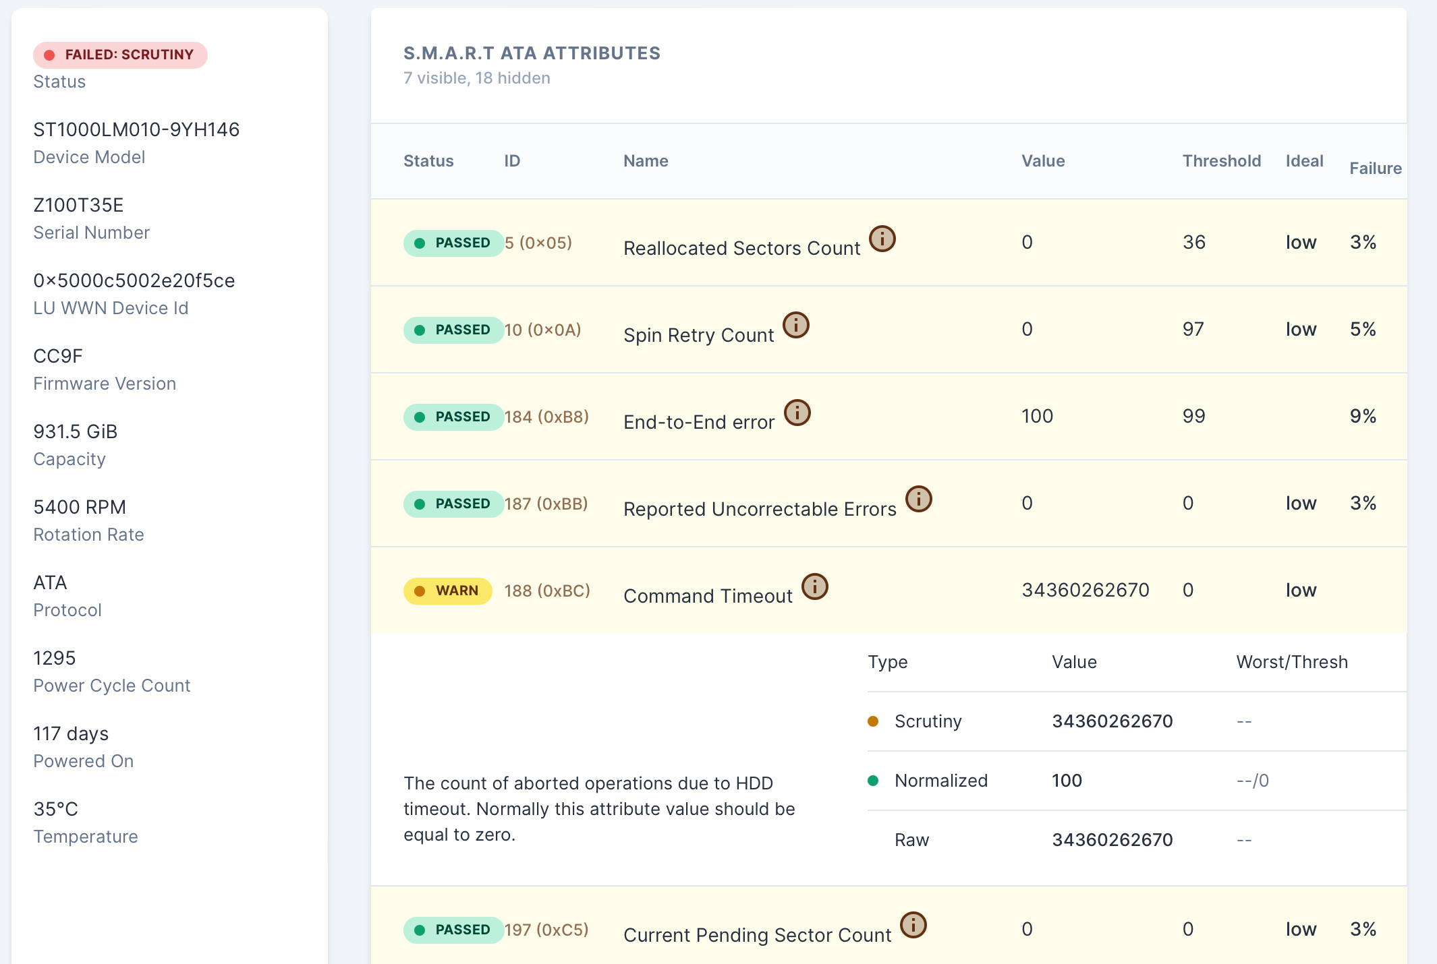1437x964 pixels.
Task: Expand the End-to-End error row
Action: (698, 422)
